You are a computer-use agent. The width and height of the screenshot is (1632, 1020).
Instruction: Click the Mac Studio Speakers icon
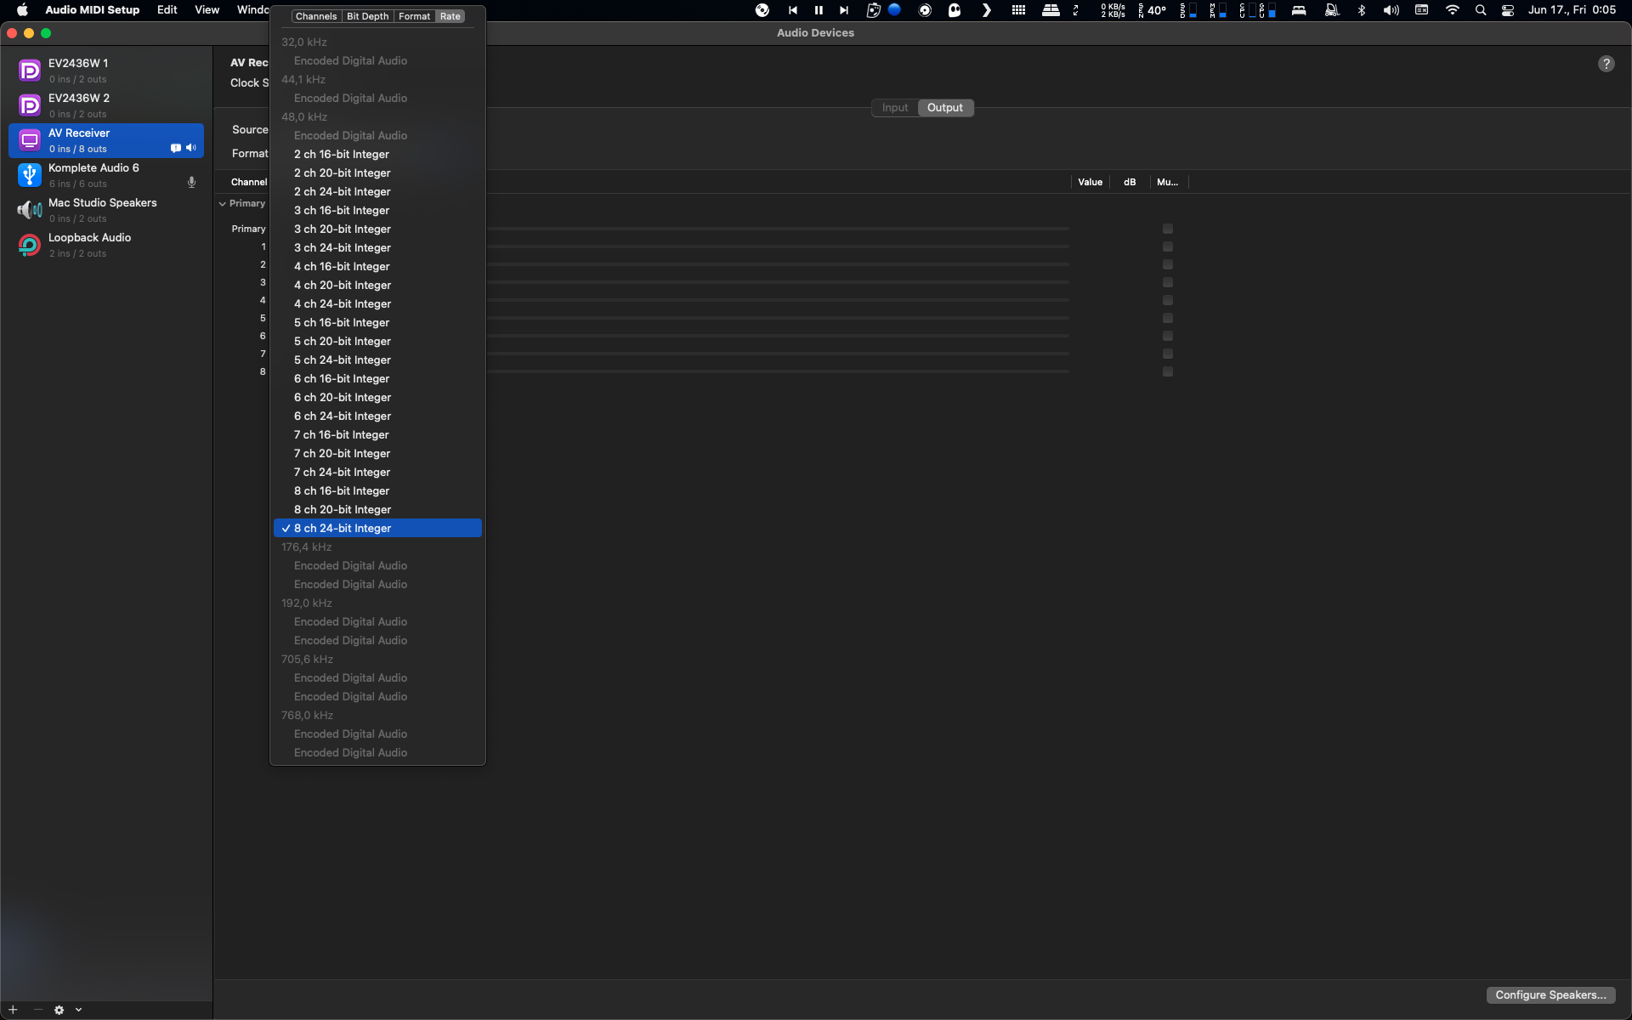30,210
